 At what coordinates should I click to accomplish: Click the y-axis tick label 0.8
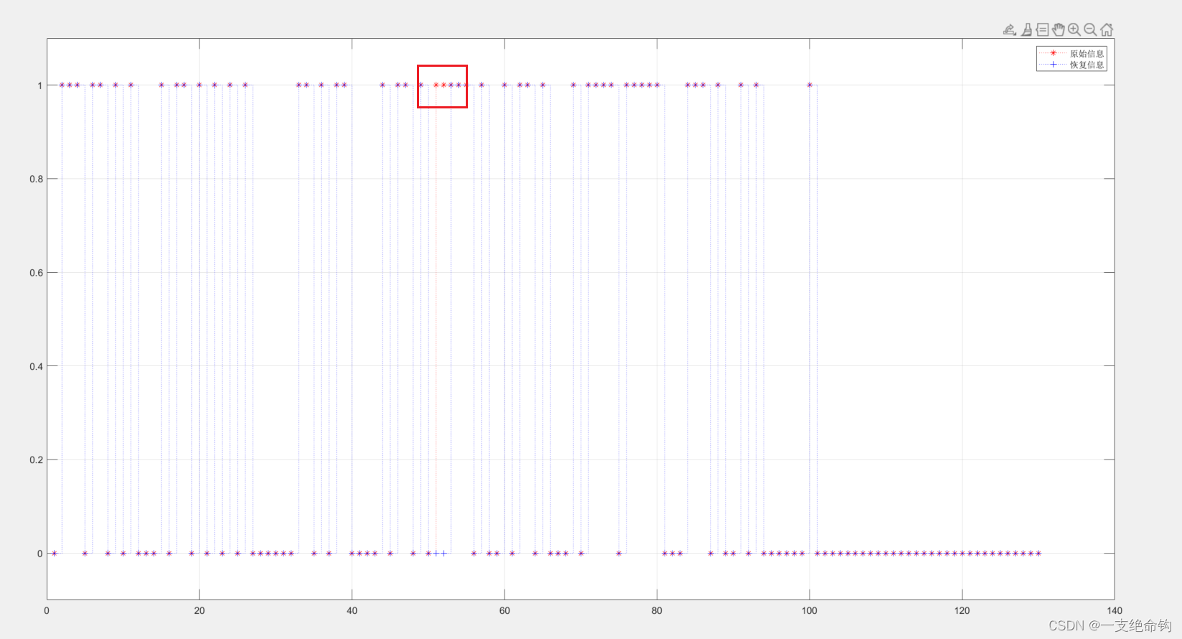[36, 179]
